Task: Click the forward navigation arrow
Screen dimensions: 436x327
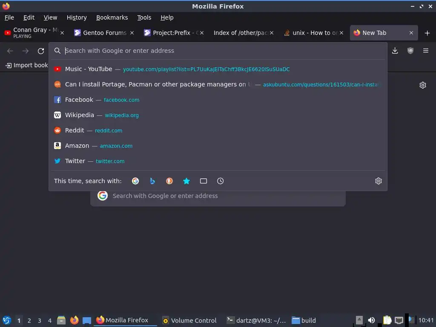Action: [25, 51]
